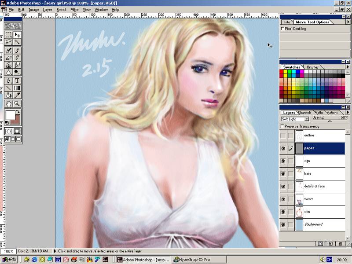Switch to Quick Mask mode
The image size is (352, 264).
17,131
